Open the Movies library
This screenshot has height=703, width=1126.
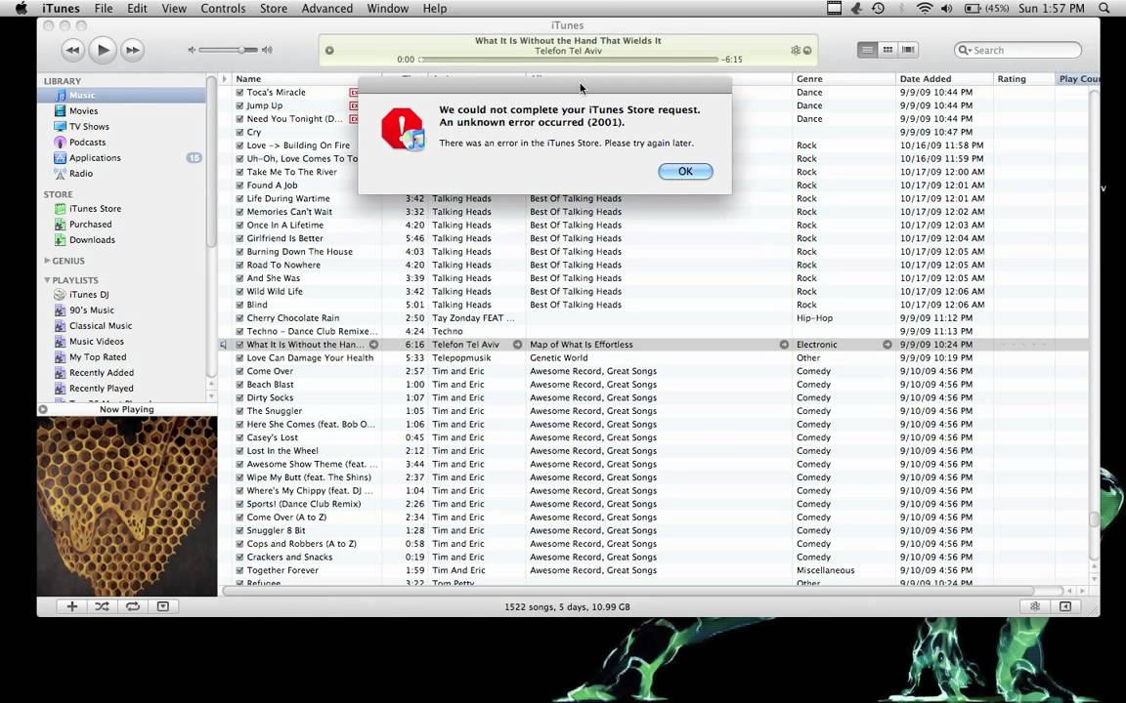(83, 111)
